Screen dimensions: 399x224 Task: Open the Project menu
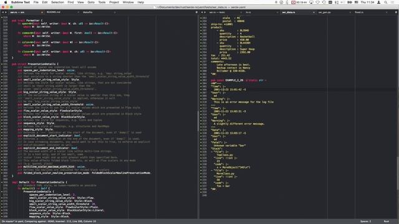[x=114, y=2]
